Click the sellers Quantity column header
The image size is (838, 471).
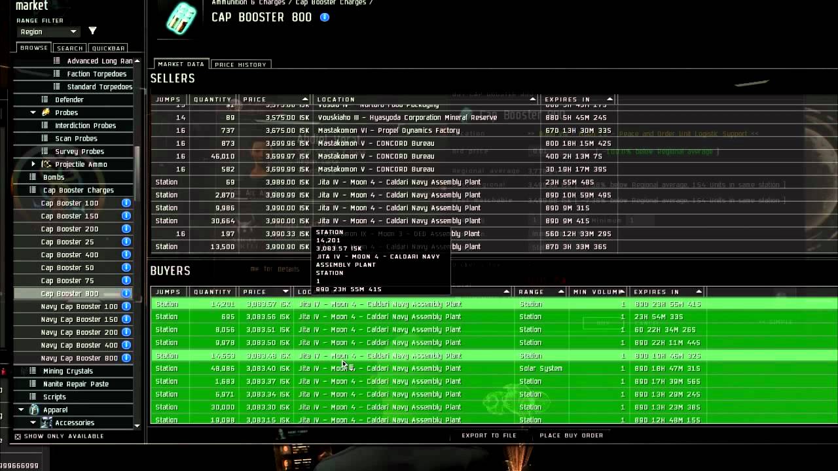(x=212, y=99)
